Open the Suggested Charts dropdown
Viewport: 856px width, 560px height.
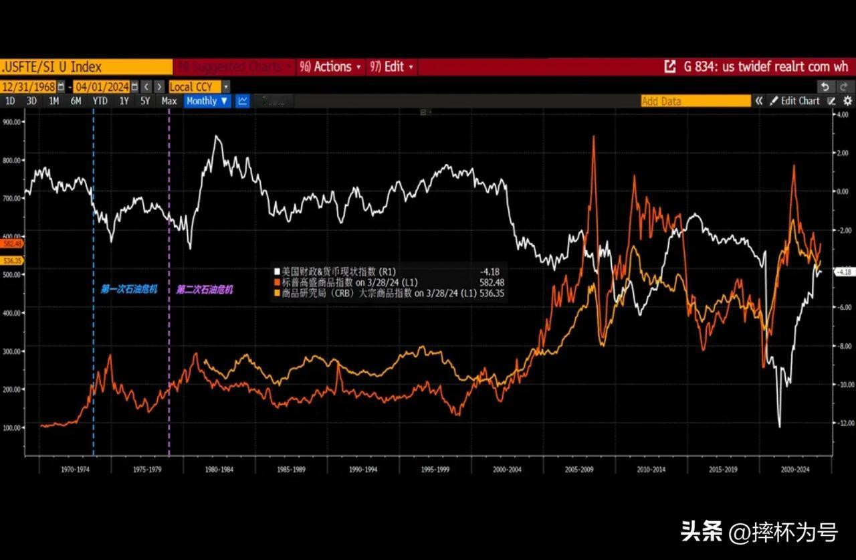tap(234, 66)
